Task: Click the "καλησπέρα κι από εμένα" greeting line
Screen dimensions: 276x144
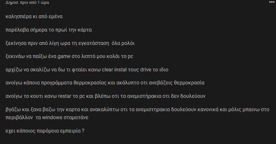Action: point(34,17)
